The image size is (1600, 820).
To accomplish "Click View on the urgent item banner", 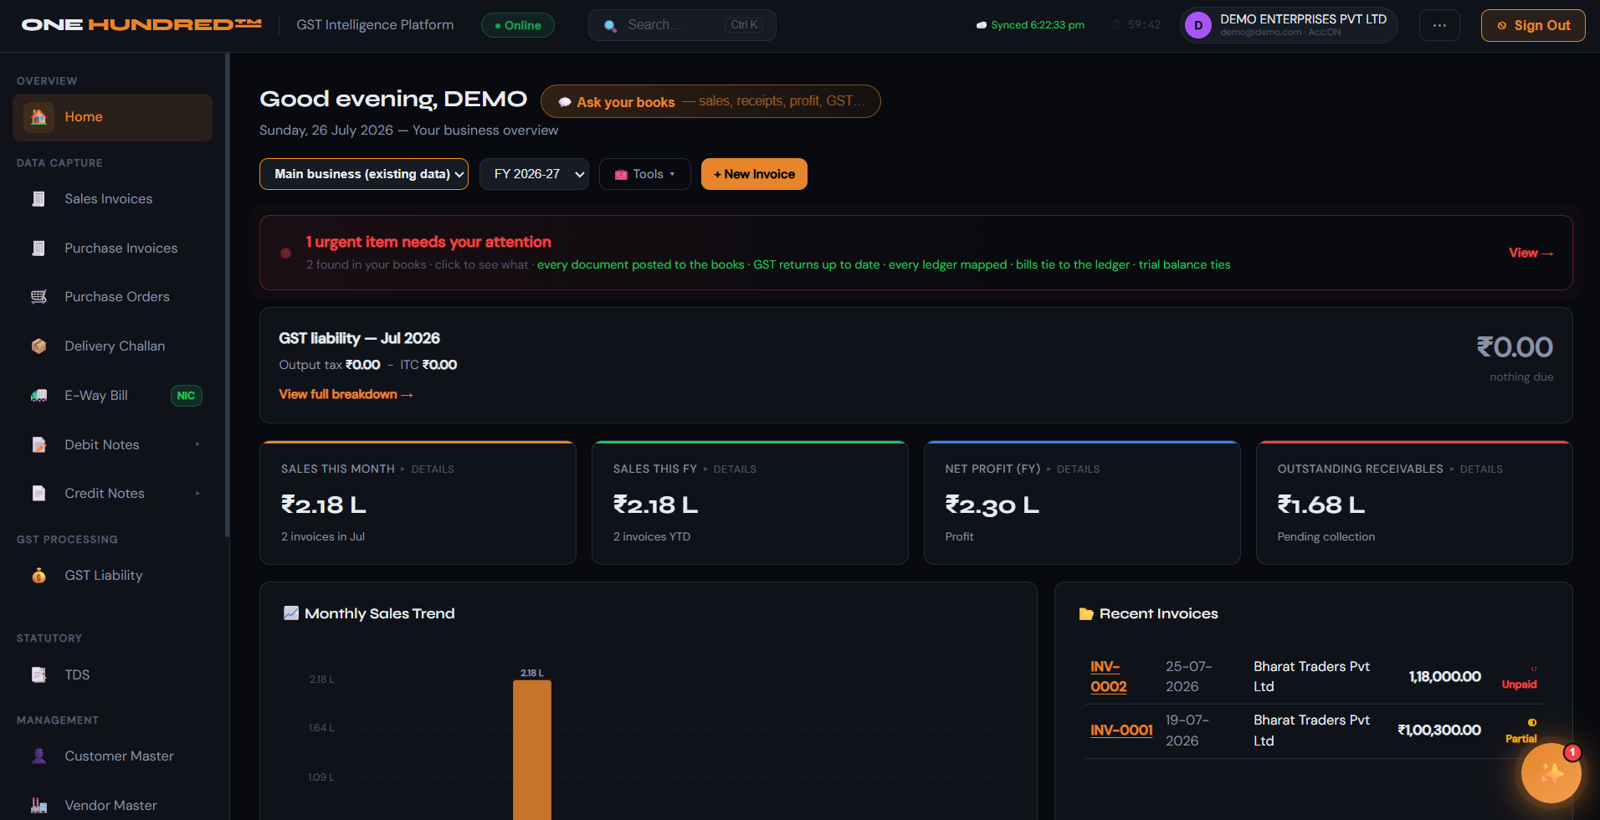I will (x=1531, y=253).
